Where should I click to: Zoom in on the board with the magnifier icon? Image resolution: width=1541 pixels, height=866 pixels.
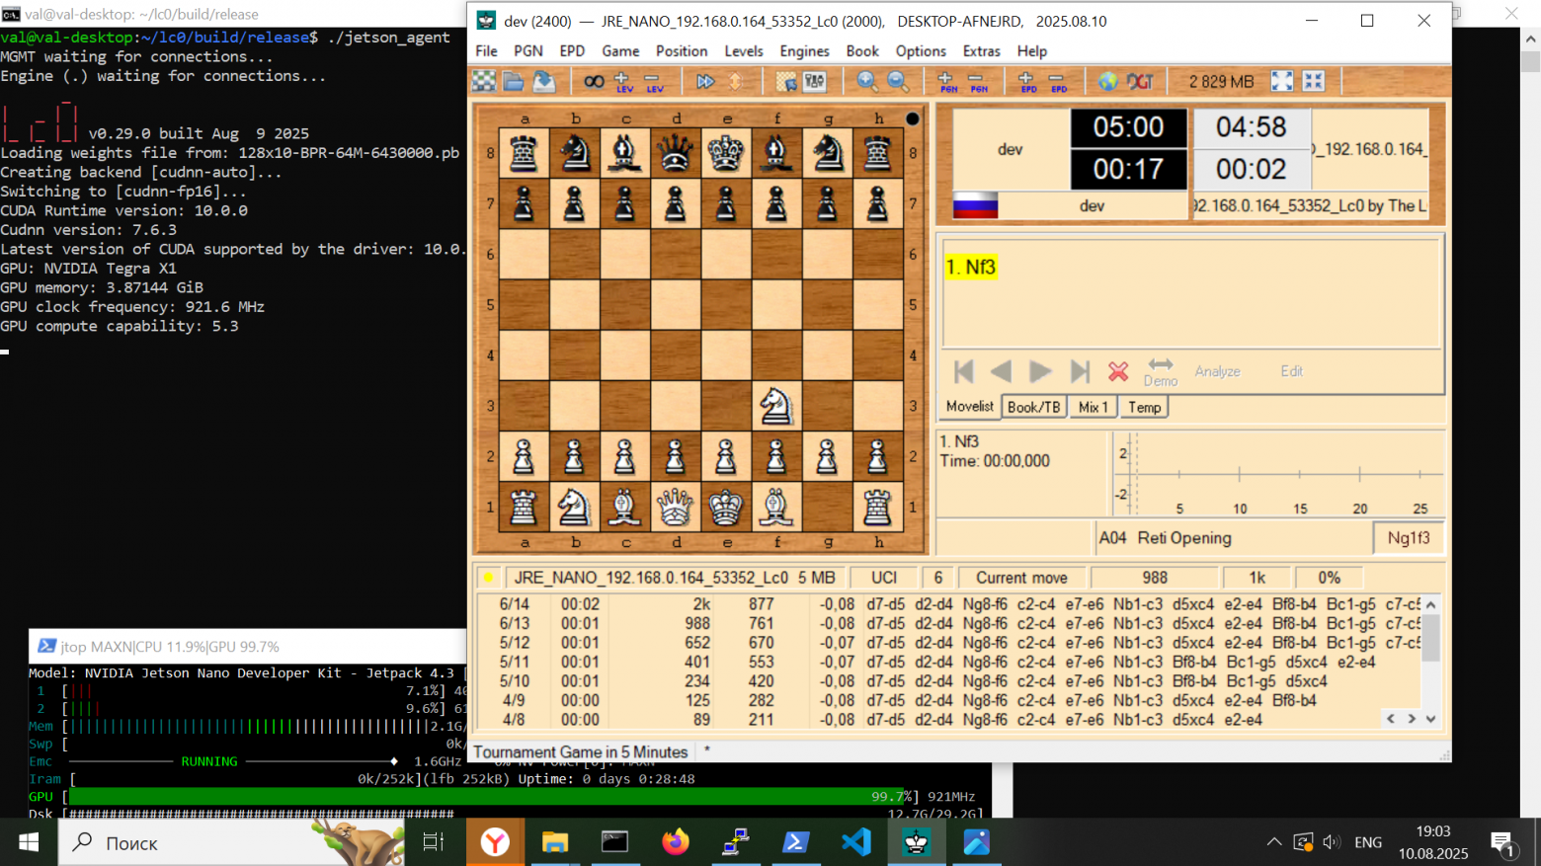(x=864, y=81)
